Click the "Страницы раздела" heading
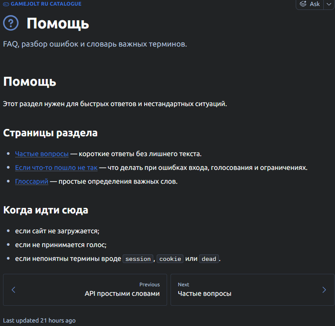The height and width of the screenshot is (326, 335). [50, 133]
